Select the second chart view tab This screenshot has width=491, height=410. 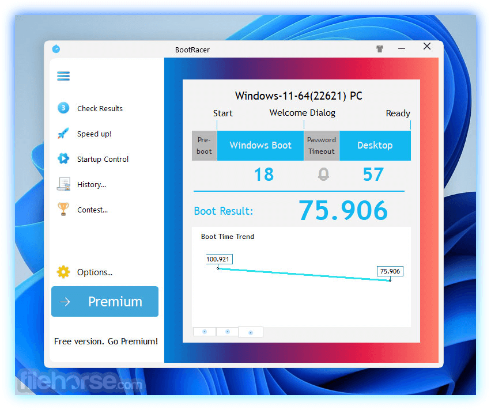click(x=227, y=332)
